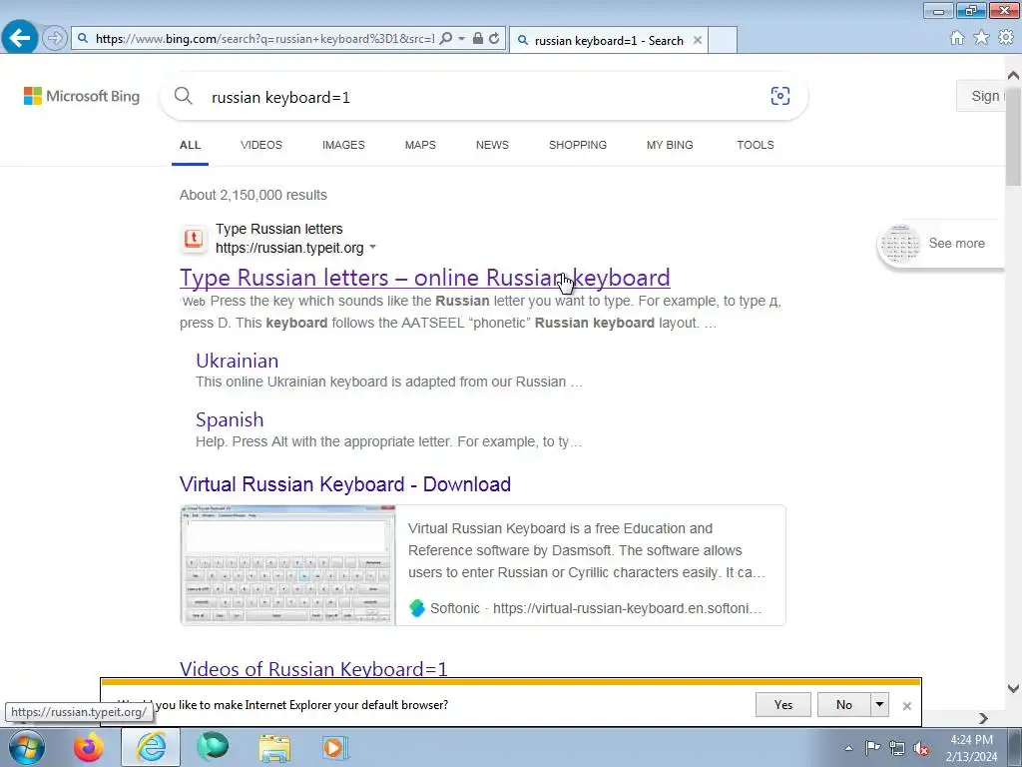Click the typeit.org site favicon
Image resolution: width=1022 pixels, height=767 pixels.
pyautogui.click(x=193, y=239)
